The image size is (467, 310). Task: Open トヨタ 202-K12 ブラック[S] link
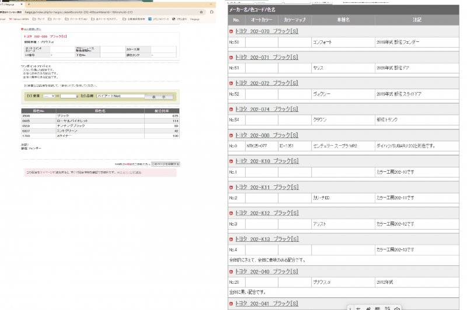coord(267,213)
